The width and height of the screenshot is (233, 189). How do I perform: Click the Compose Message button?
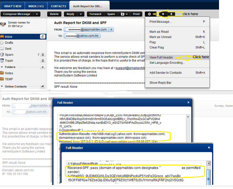tap(17, 14)
